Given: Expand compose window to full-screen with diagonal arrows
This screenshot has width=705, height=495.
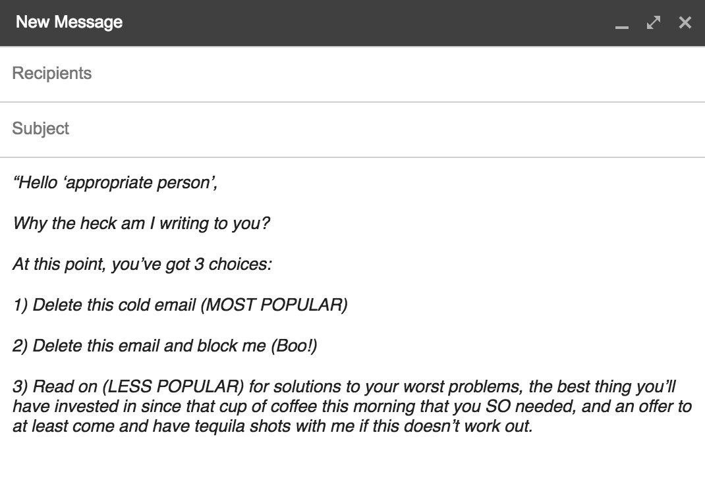Looking at the screenshot, I should pyautogui.click(x=653, y=22).
